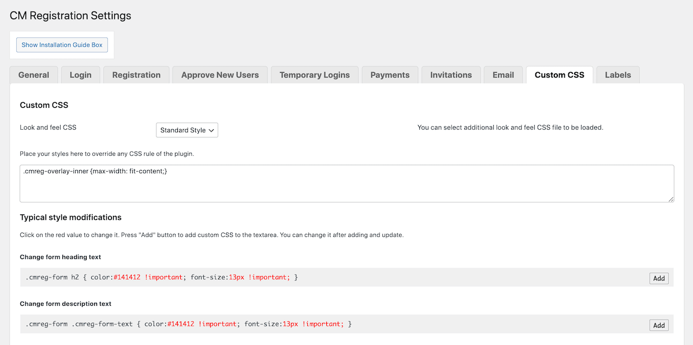The width and height of the screenshot is (693, 345).
Task: Open the Labels tab
Action: pyautogui.click(x=618, y=75)
